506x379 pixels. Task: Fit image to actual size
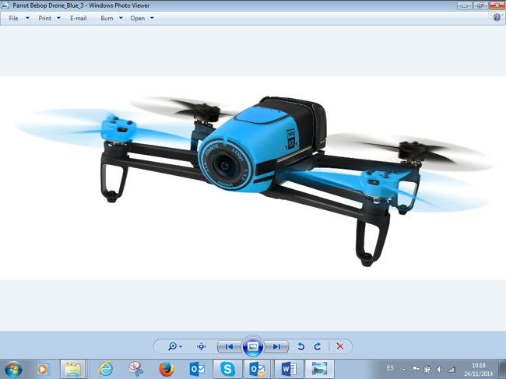pos(202,347)
